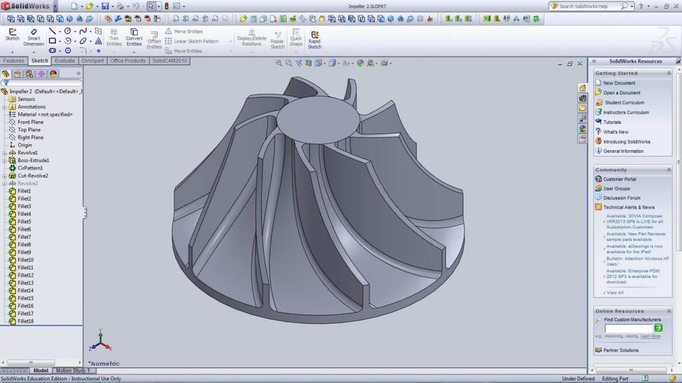Expand the Revolve1 feature node
The image size is (682, 383).
tap(5, 153)
